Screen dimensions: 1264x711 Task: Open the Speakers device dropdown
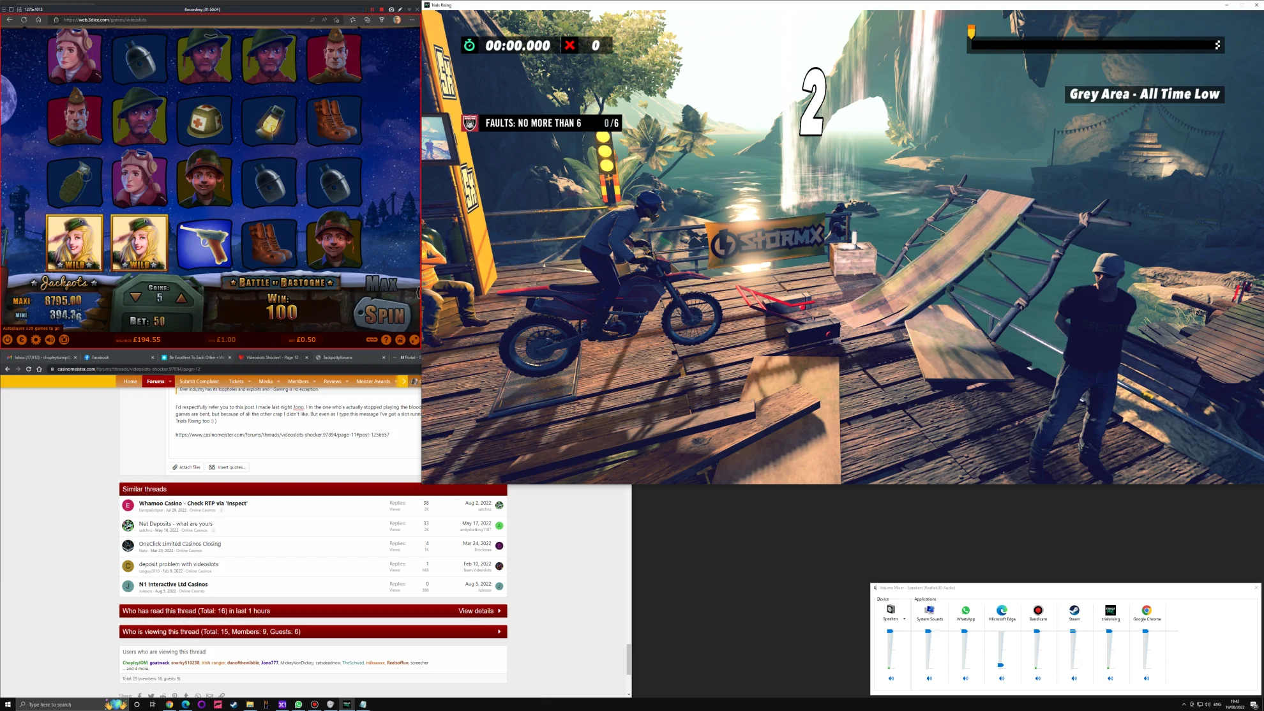pyautogui.click(x=904, y=619)
